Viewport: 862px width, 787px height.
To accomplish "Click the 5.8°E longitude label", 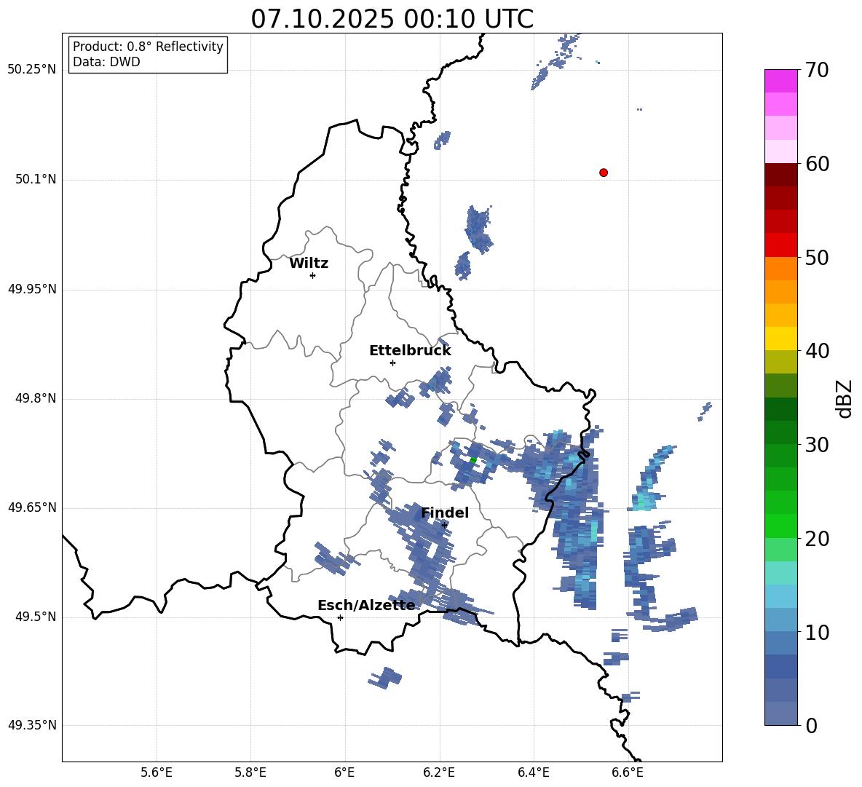I will pos(250,772).
